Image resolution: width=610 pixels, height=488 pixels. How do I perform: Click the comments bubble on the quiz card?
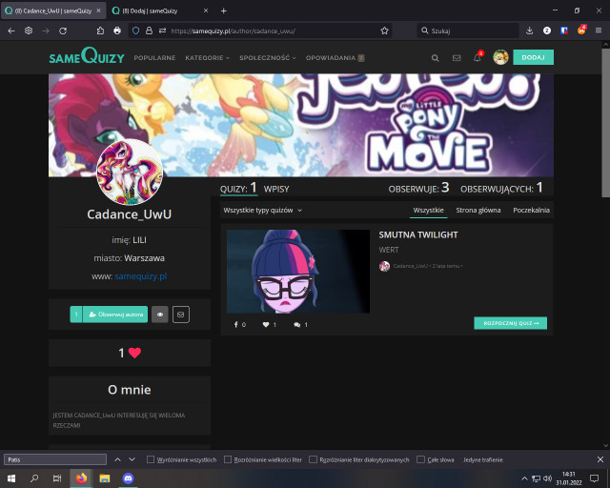coord(297,325)
